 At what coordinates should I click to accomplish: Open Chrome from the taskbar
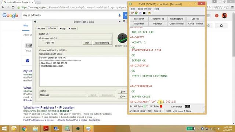point(25,129)
